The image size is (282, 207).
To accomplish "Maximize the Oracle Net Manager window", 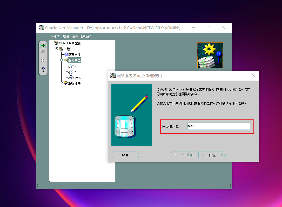I will [209, 28].
